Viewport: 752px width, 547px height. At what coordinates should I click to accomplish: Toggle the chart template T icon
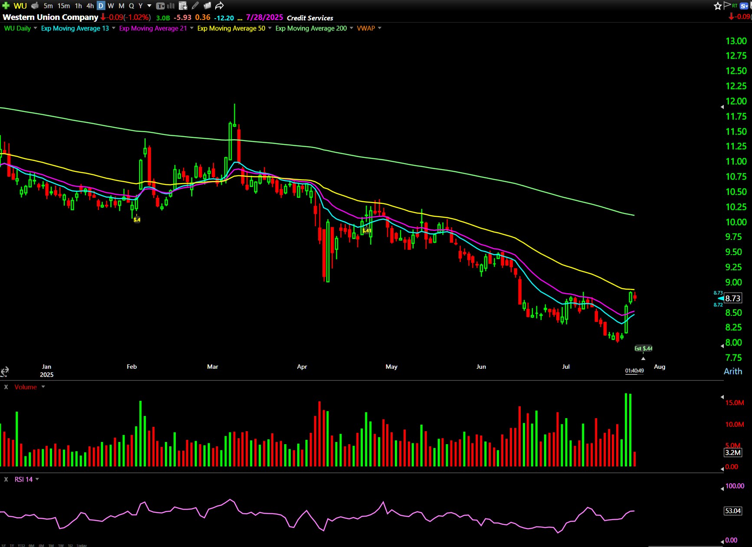pyautogui.click(x=160, y=6)
